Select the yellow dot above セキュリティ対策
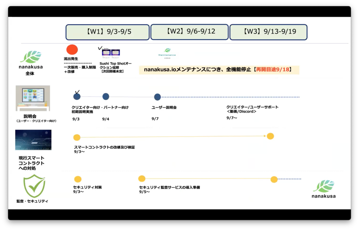Viewport: 359px width, 230px height. [78, 179]
